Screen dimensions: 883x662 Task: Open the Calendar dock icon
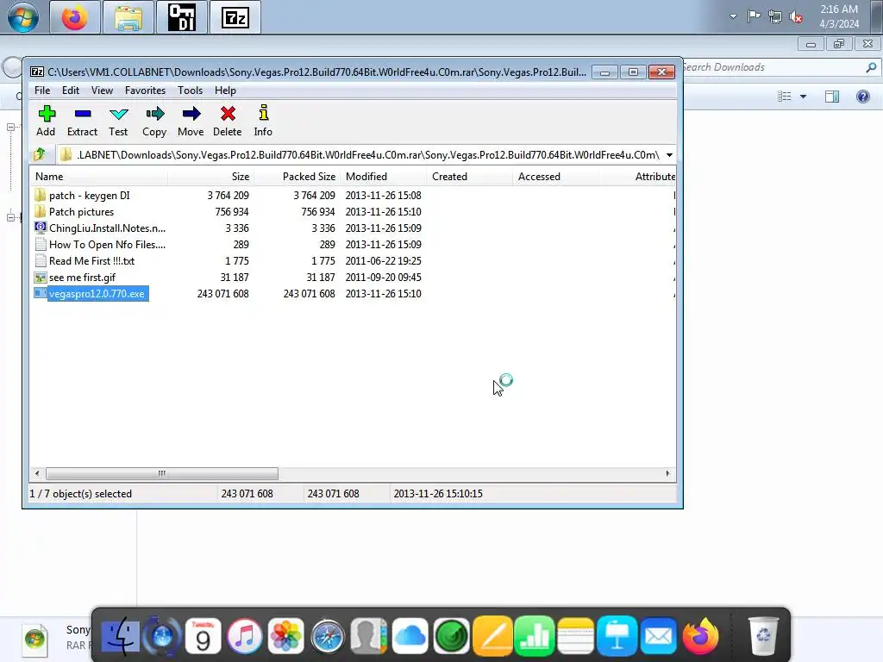203,637
